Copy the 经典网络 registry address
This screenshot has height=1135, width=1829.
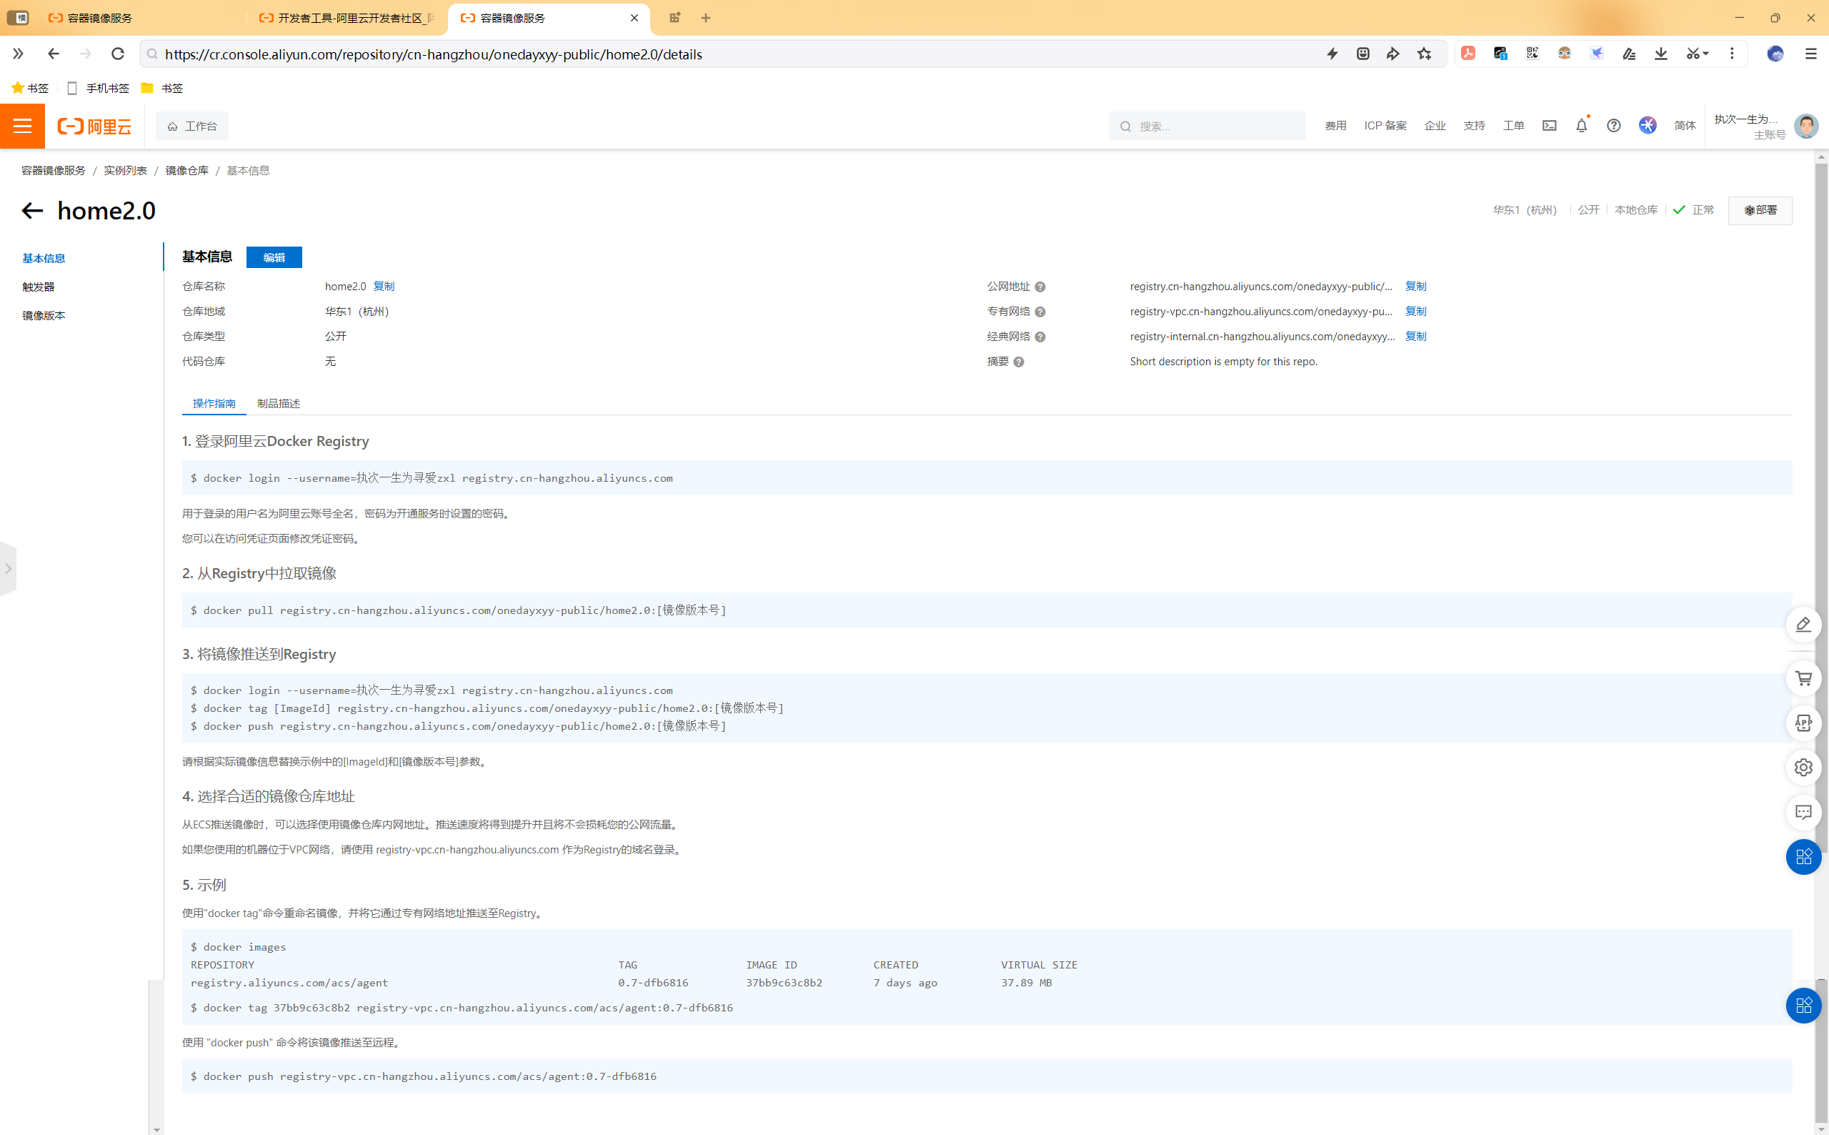pos(1415,337)
